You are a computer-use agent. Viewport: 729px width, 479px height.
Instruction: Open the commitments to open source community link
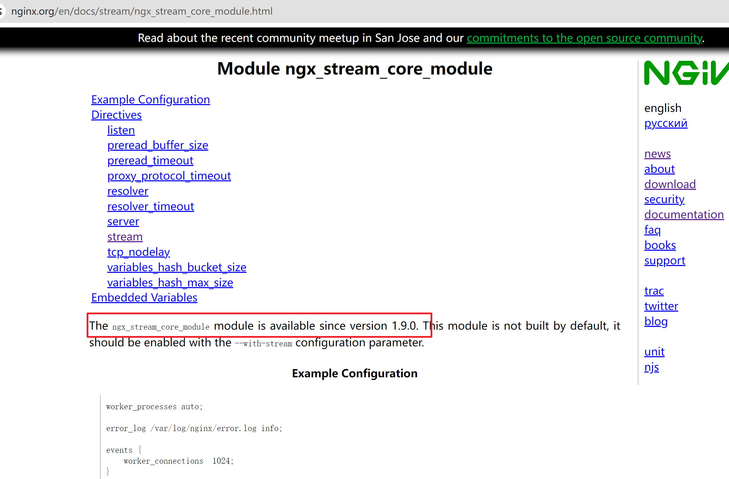click(x=584, y=38)
